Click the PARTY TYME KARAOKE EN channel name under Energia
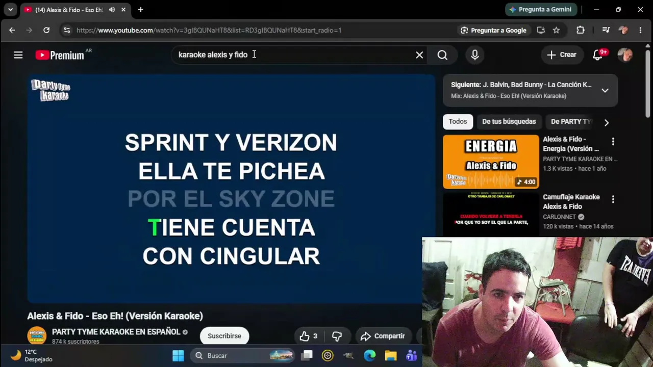Screen dimensions: 653x367 [x=580, y=159]
